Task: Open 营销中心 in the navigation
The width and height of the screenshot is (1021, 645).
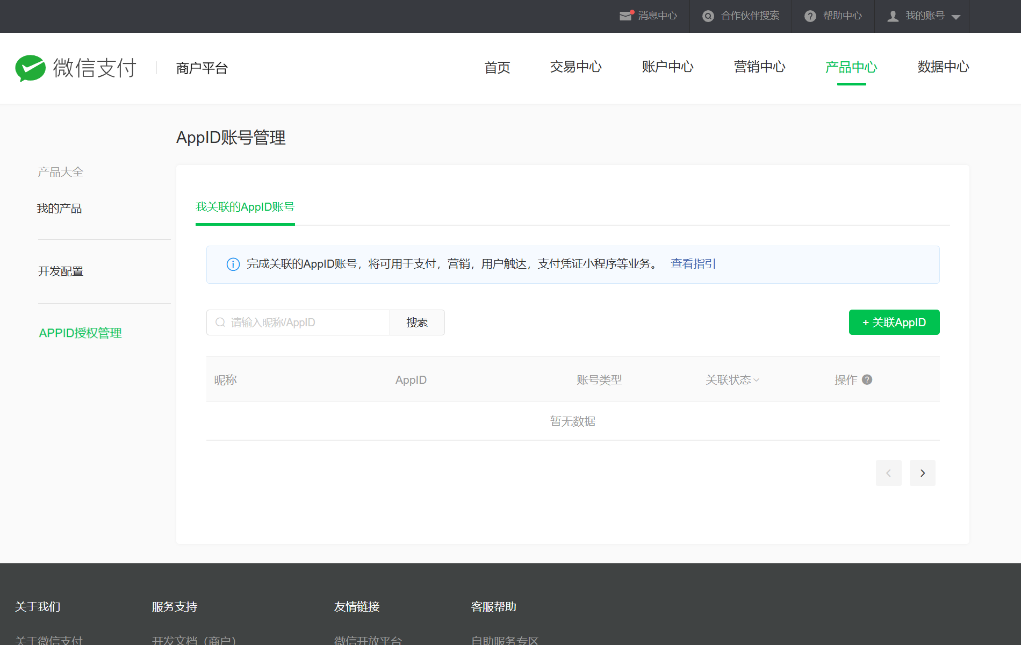Action: [x=760, y=67]
